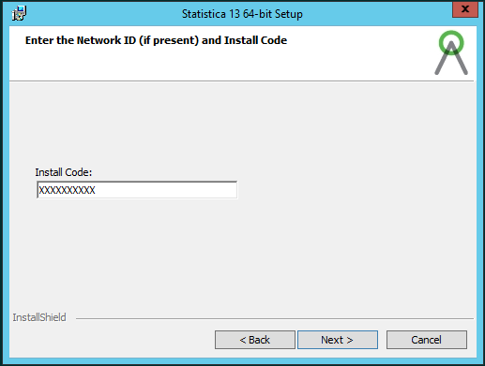The image size is (485, 366).
Task: Cancel the Statistica installation
Action: (427, 340)
